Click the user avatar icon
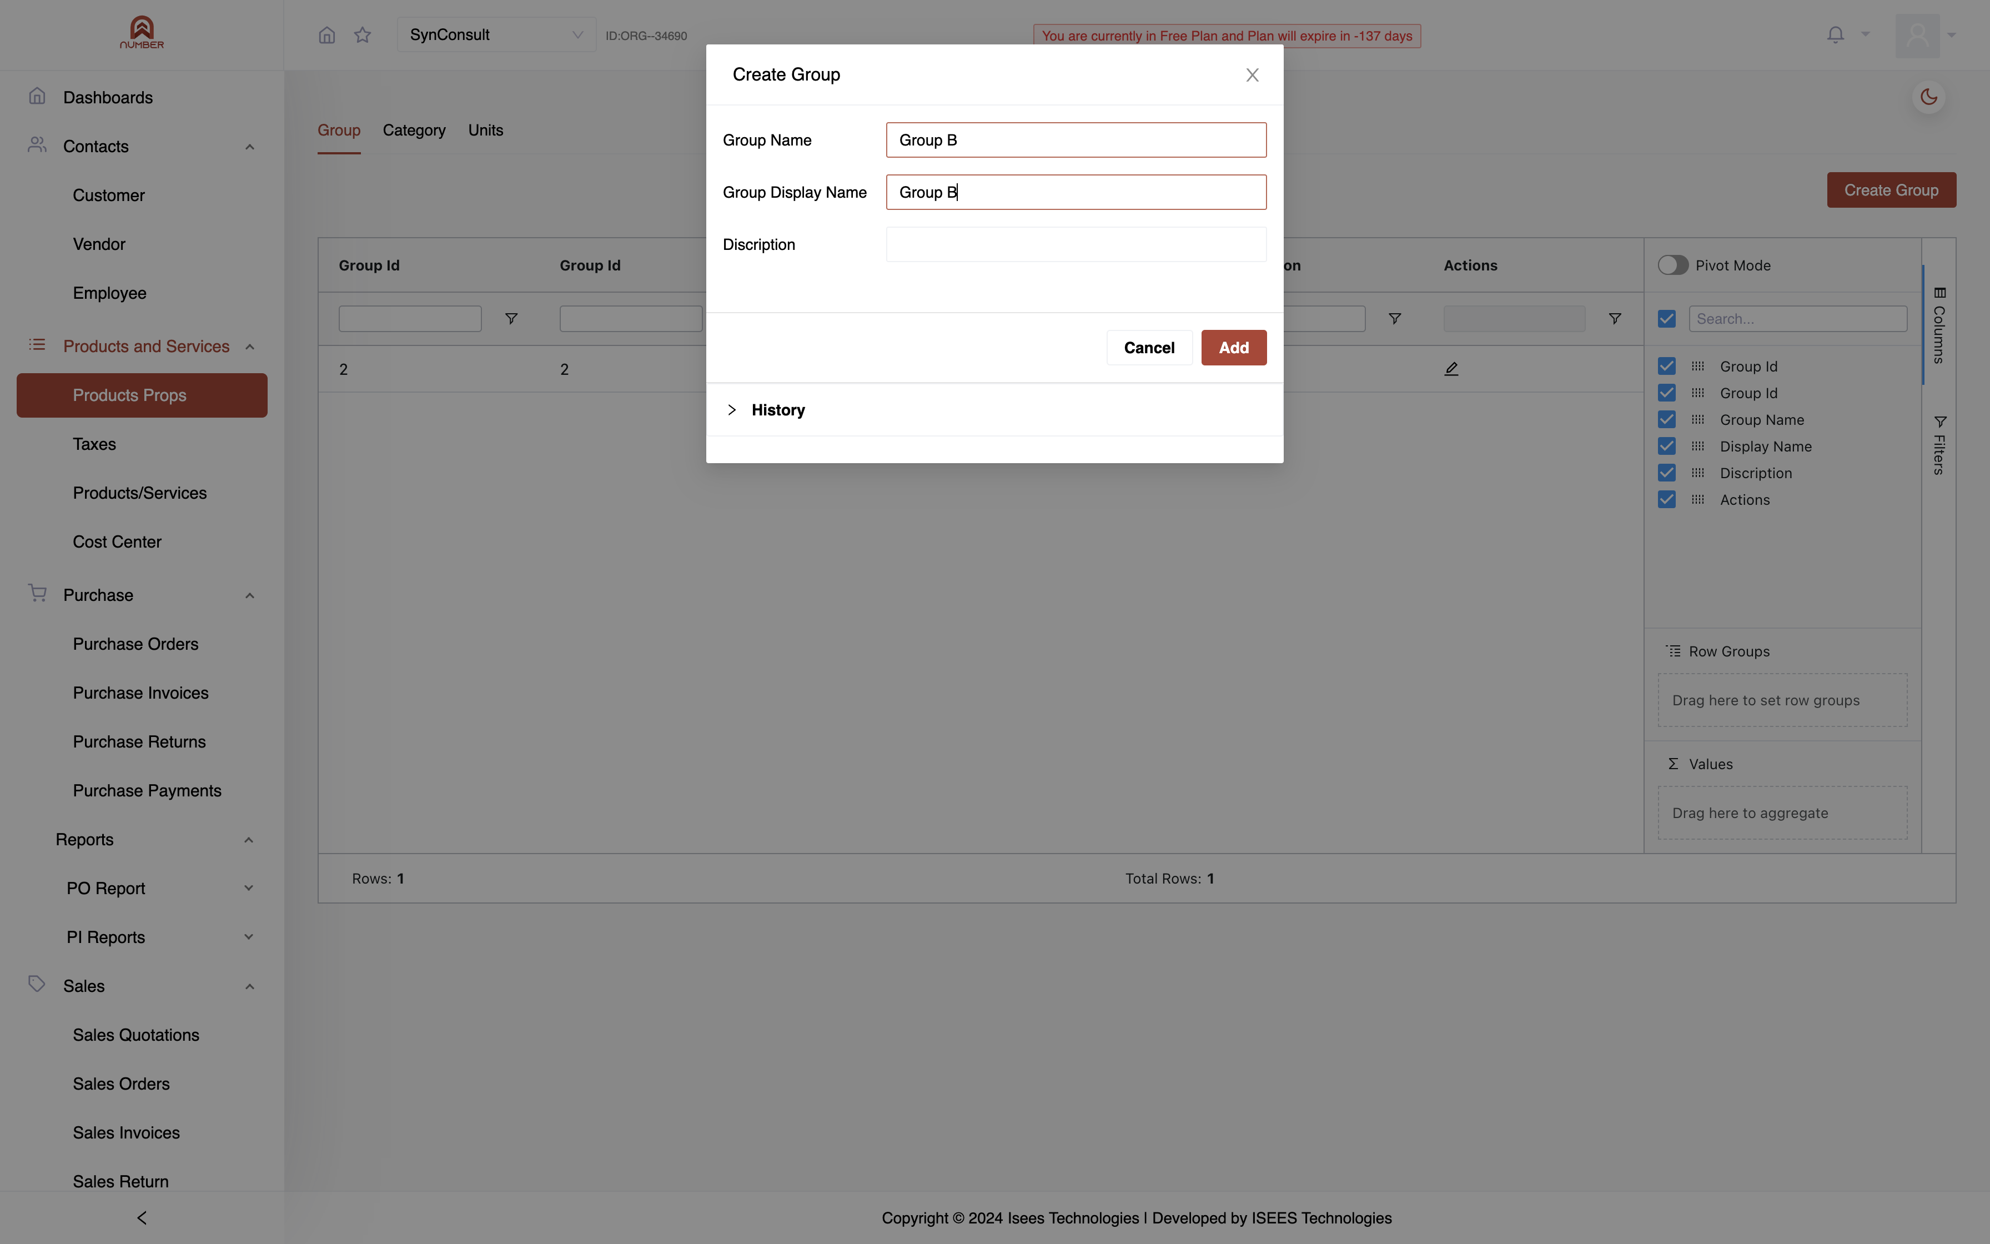Image resolution: width=1990 pixels, height=1244 pixels. pos(1917,36)
